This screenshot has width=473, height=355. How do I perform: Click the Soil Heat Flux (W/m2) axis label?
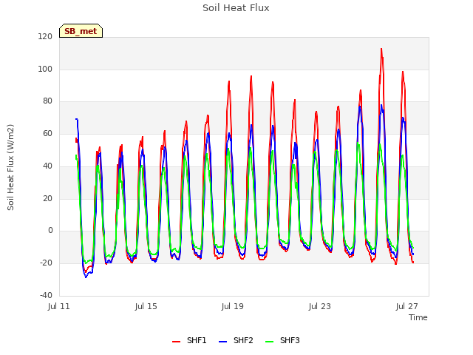click(10, 167)
